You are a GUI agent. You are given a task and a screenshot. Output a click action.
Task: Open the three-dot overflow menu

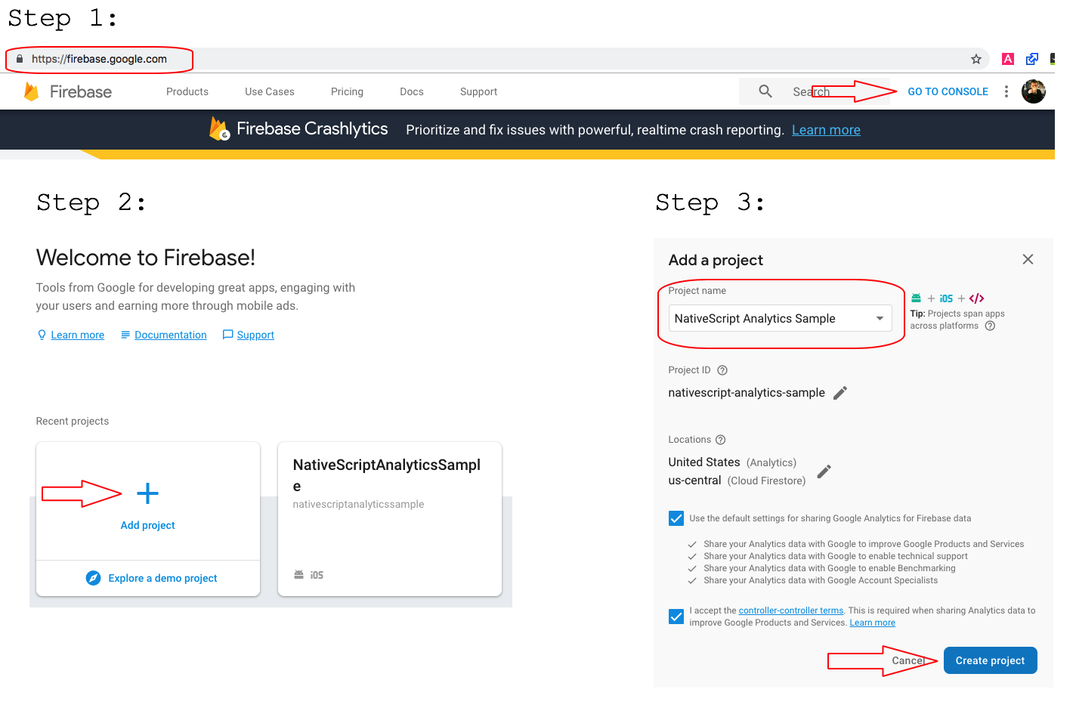[x=1006, y=91]
